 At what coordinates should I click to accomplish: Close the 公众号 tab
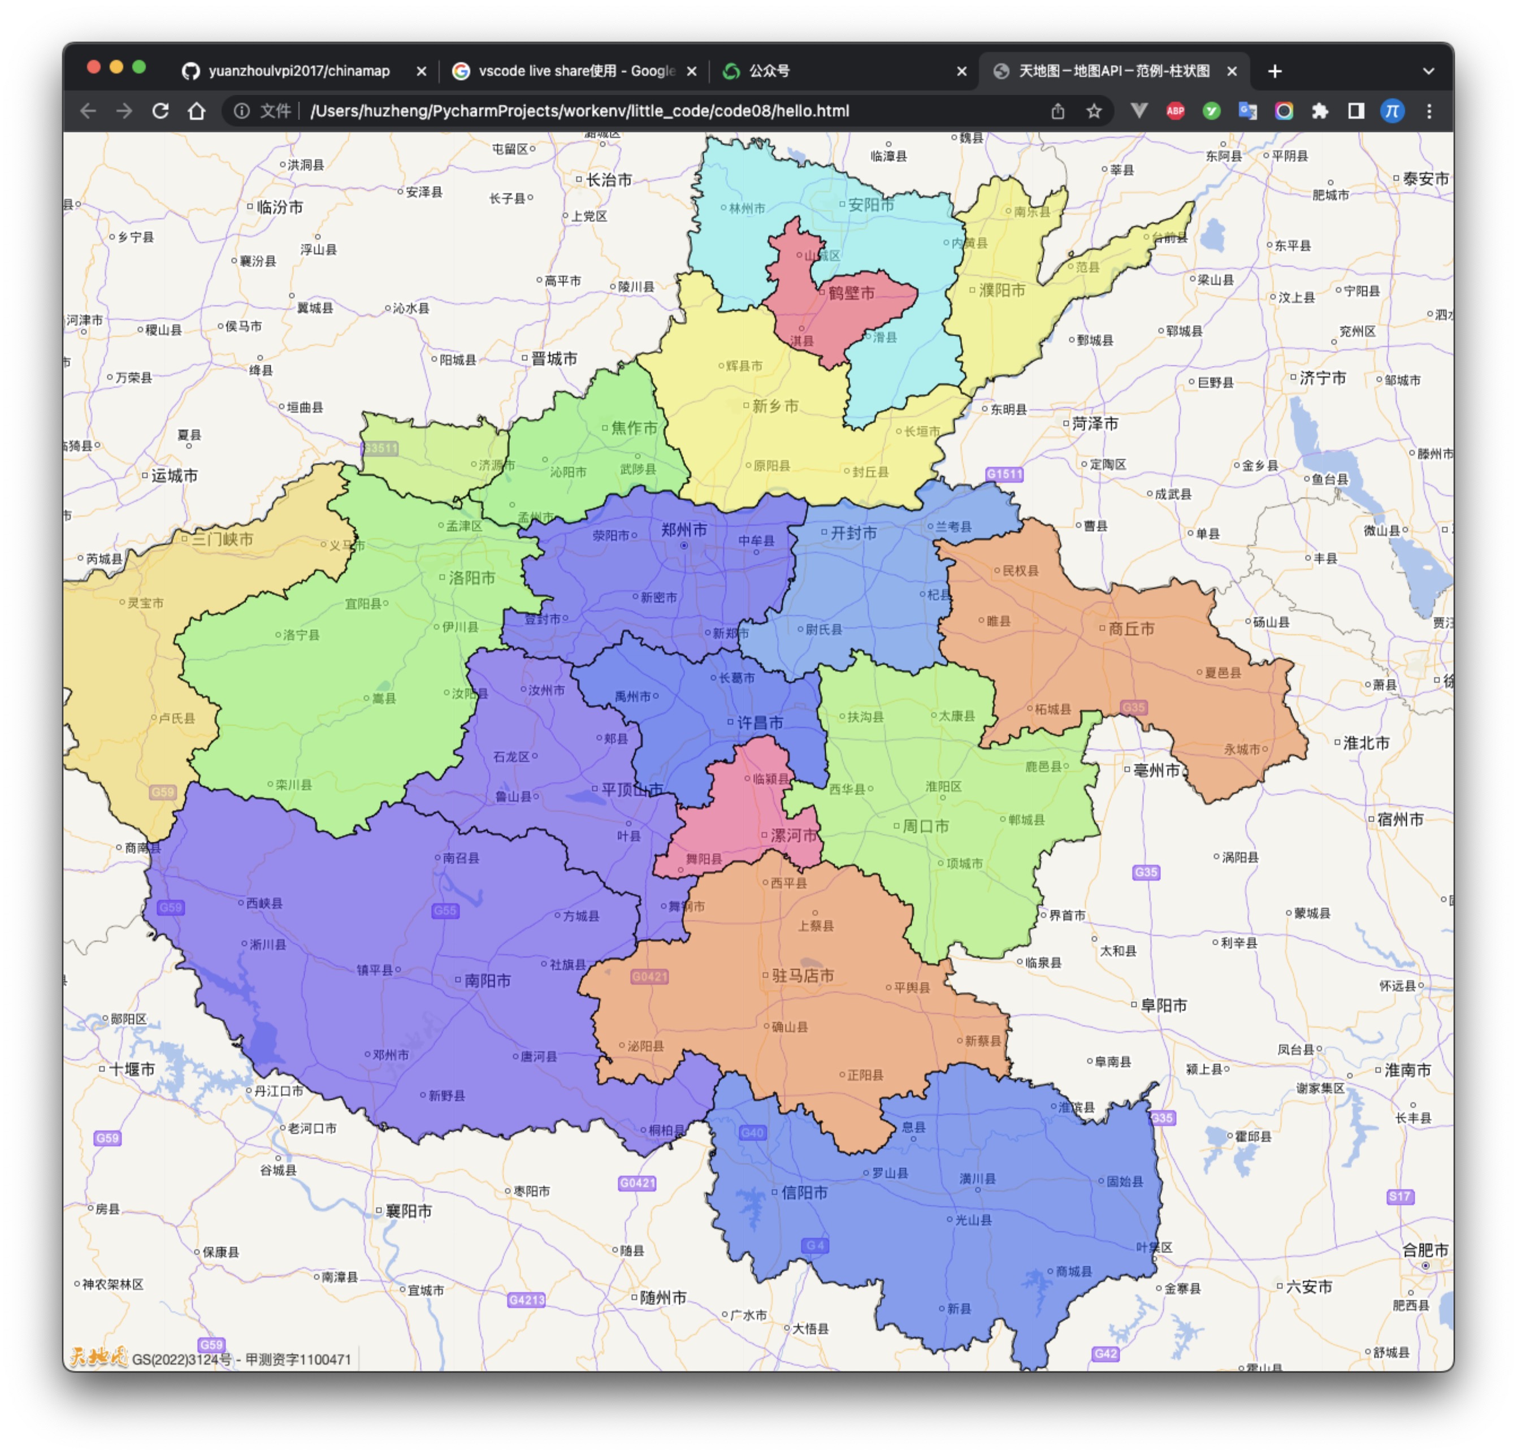[x=961, y=71]
